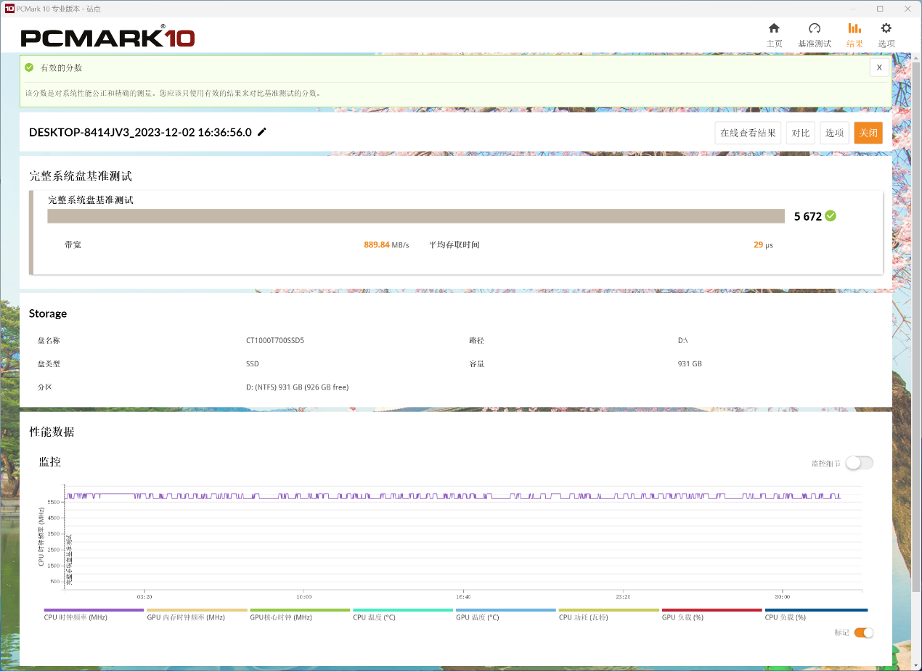Viewport: 922px width, 671px height.
Task: Click the green valid-score checkmark beside 5 672
Action: pyautogui.click(x=831, y=216)
